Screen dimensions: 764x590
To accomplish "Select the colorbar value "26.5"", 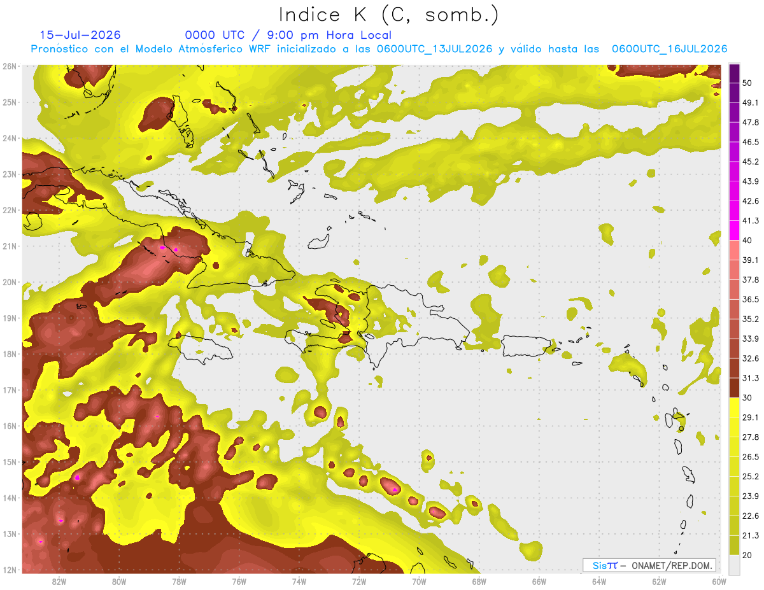I will pos(750,456).
